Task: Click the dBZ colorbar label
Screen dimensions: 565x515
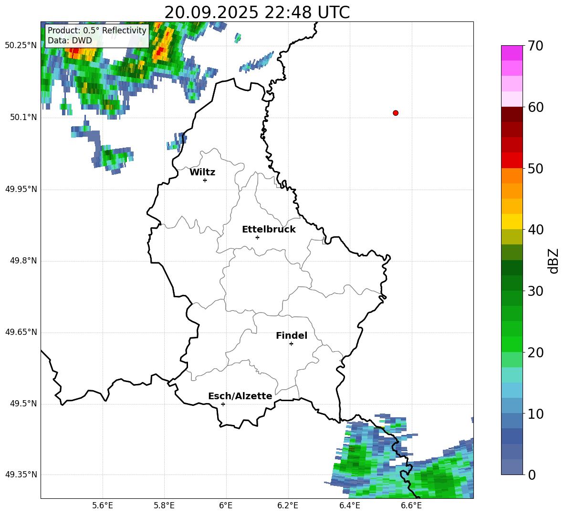Action: tap(554, 261)
